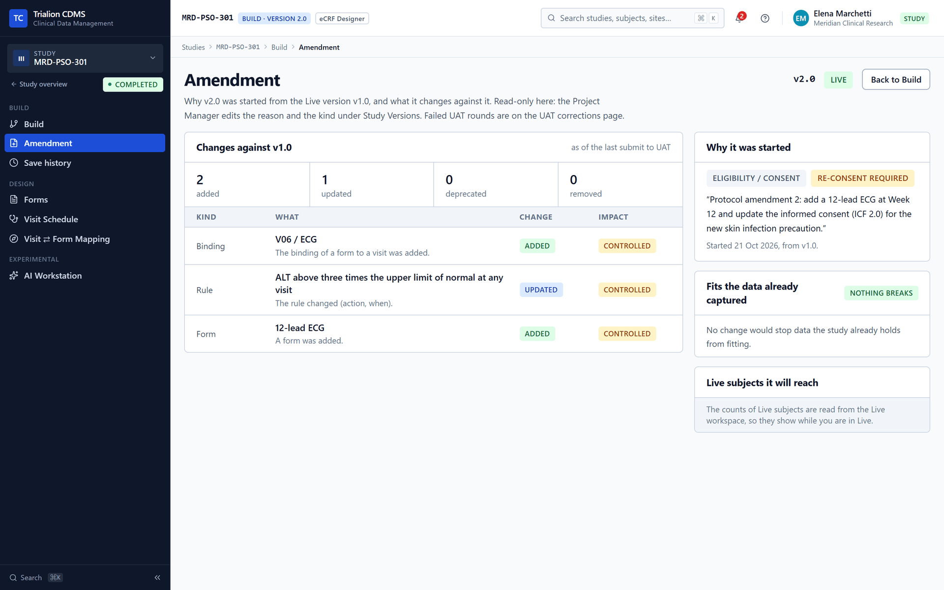Click the LIVE version badge
Image resolution: width=944 pixels, height=590 pixels.
838,80
